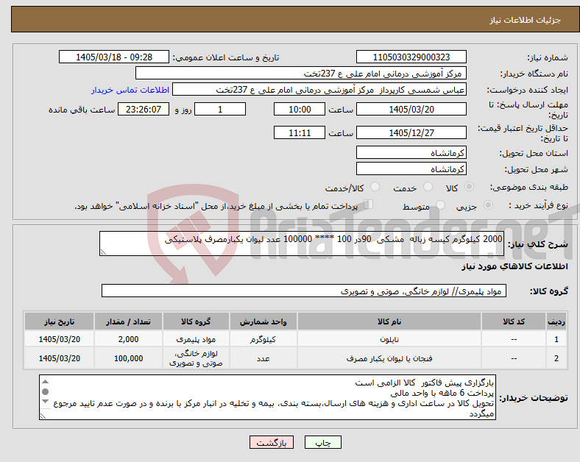Click the scroll thumb in buyer notes

45,392
